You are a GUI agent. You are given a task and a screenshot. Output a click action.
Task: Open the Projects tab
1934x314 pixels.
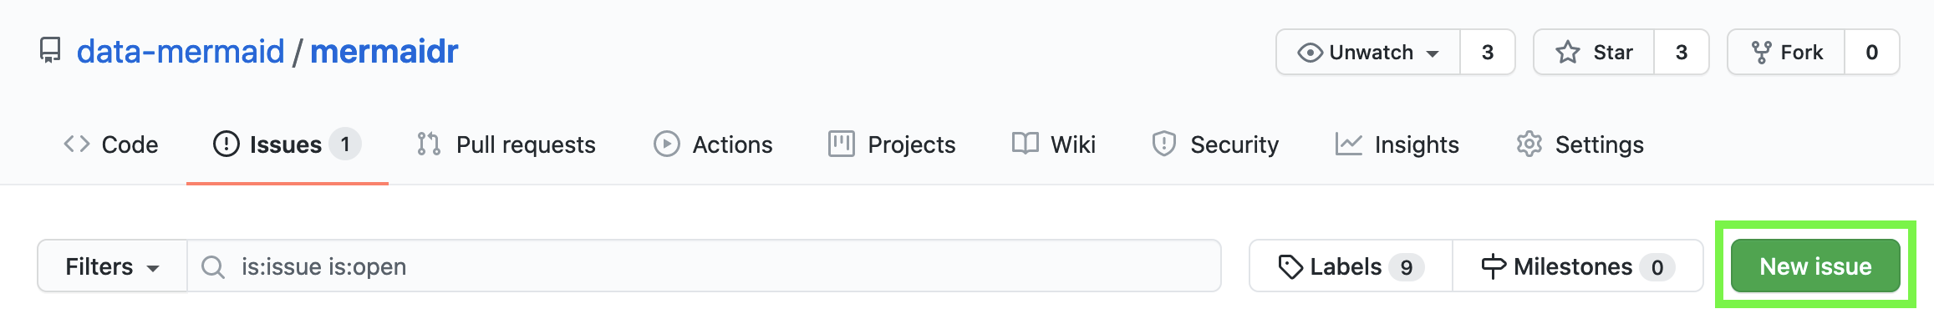(x=892, y=144)
